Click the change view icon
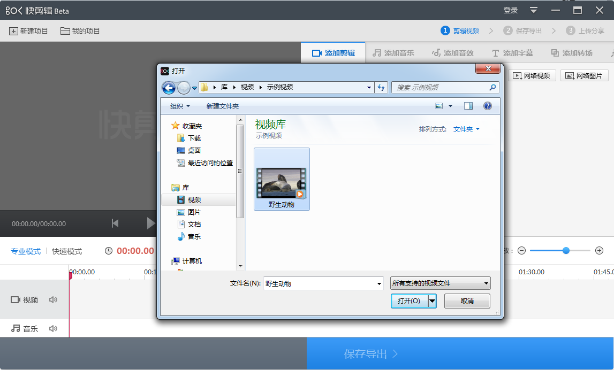 [439, 106]
